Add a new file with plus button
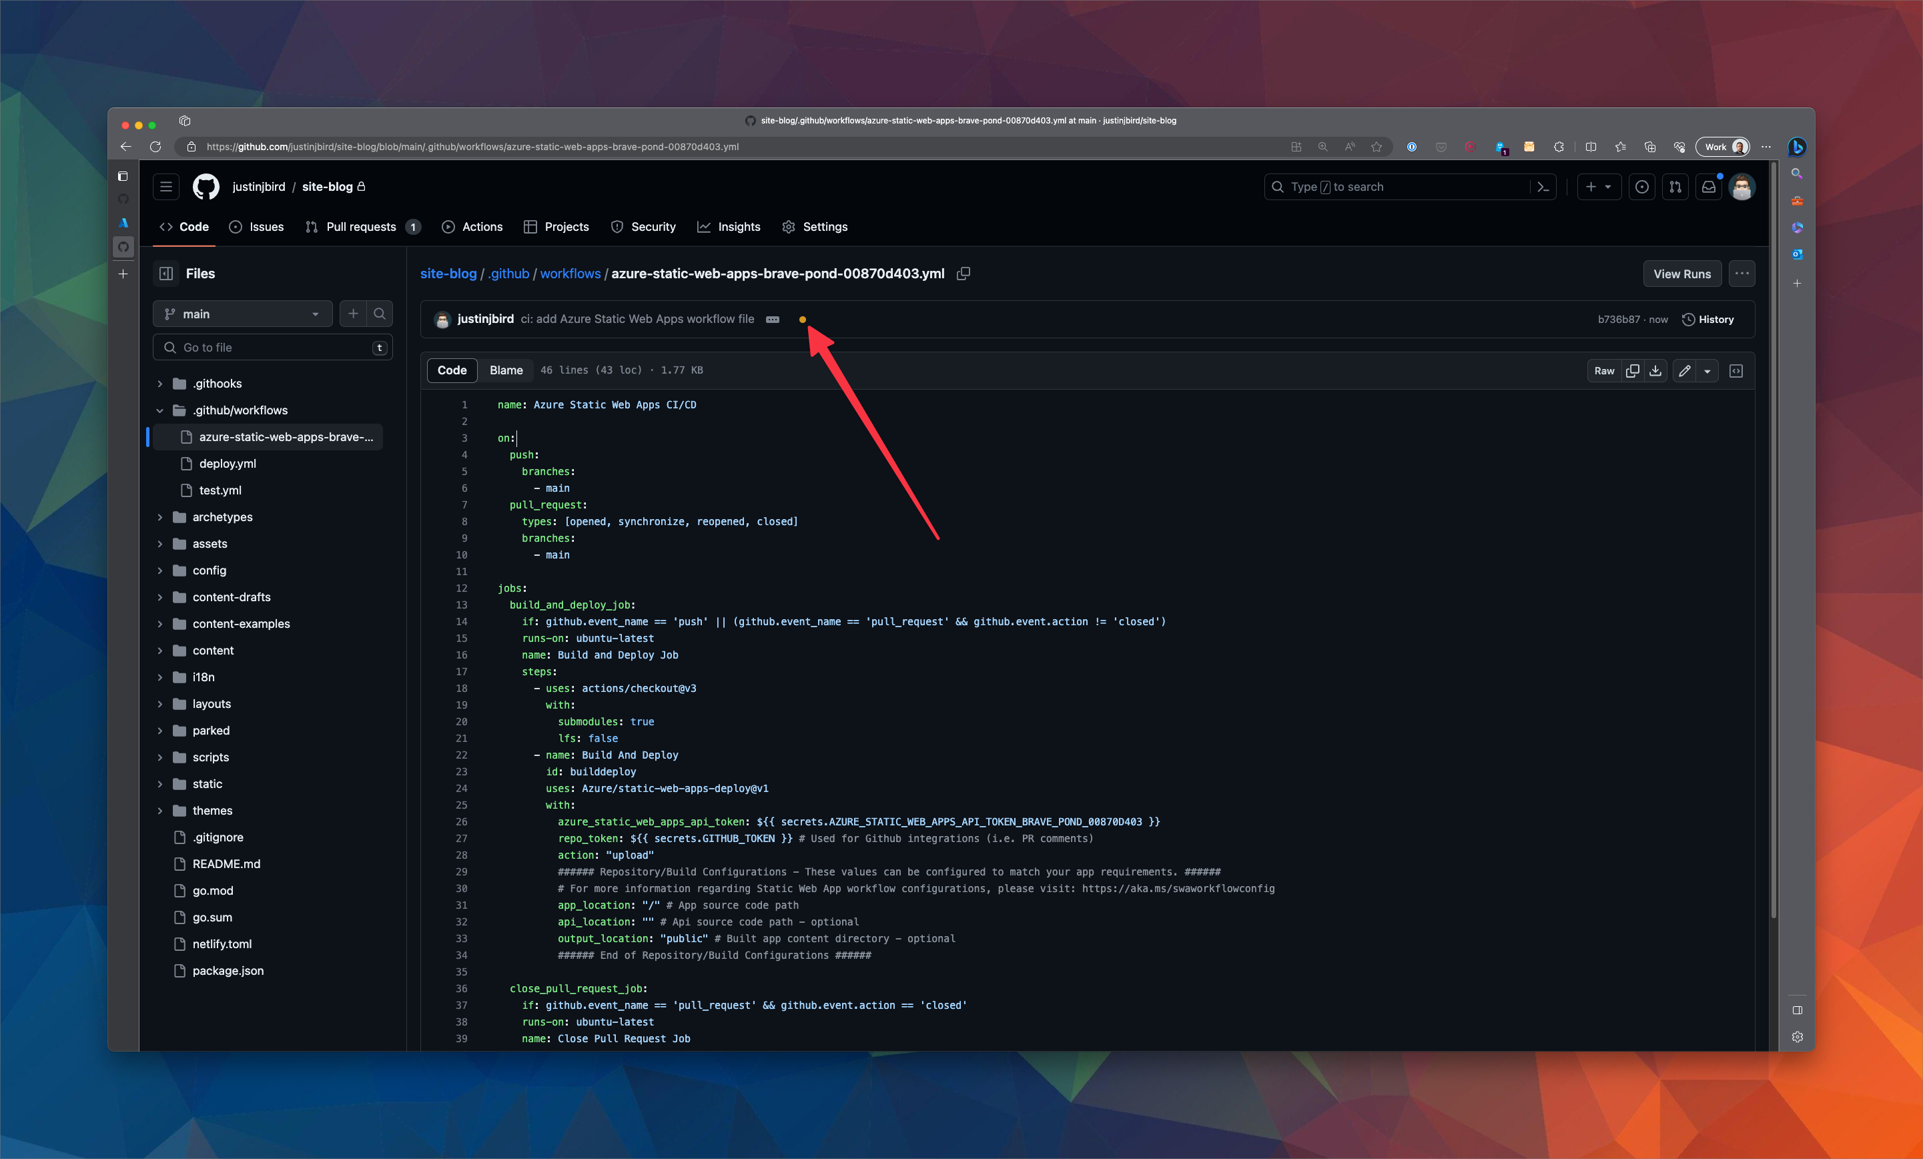 click(353, 314)
